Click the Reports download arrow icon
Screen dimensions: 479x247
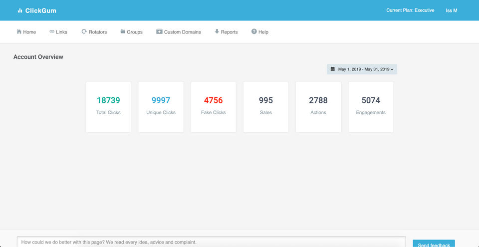[x=217, y=31]
